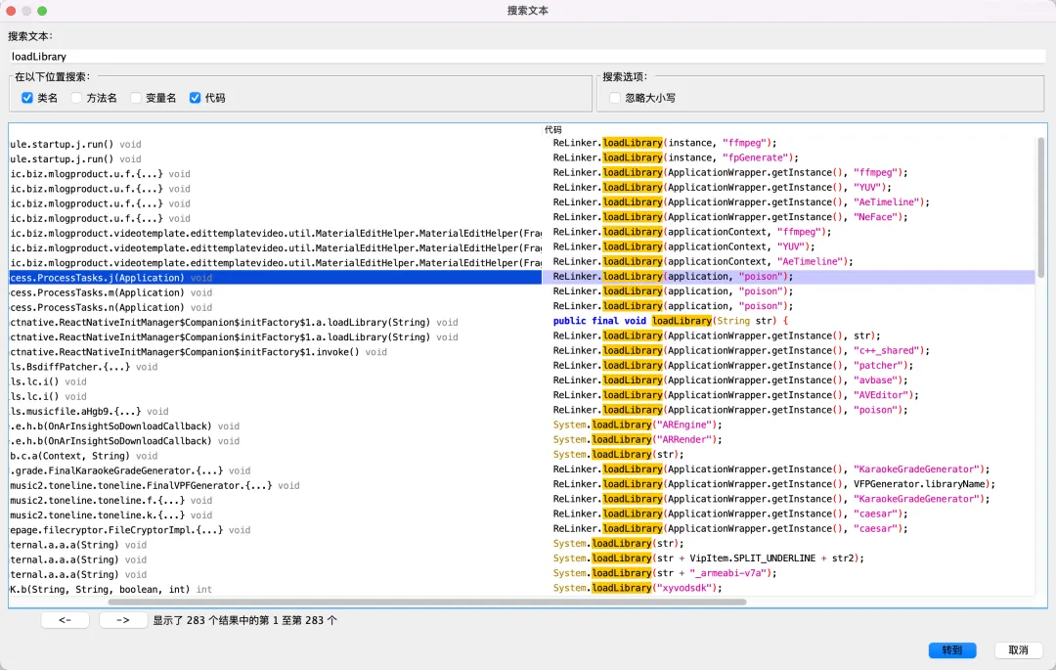This screenshot has width=1056, height=670.
Task: Select the .grade.FinalKaraokeGradeGenerator.{...} row
Action: [276, 470]
